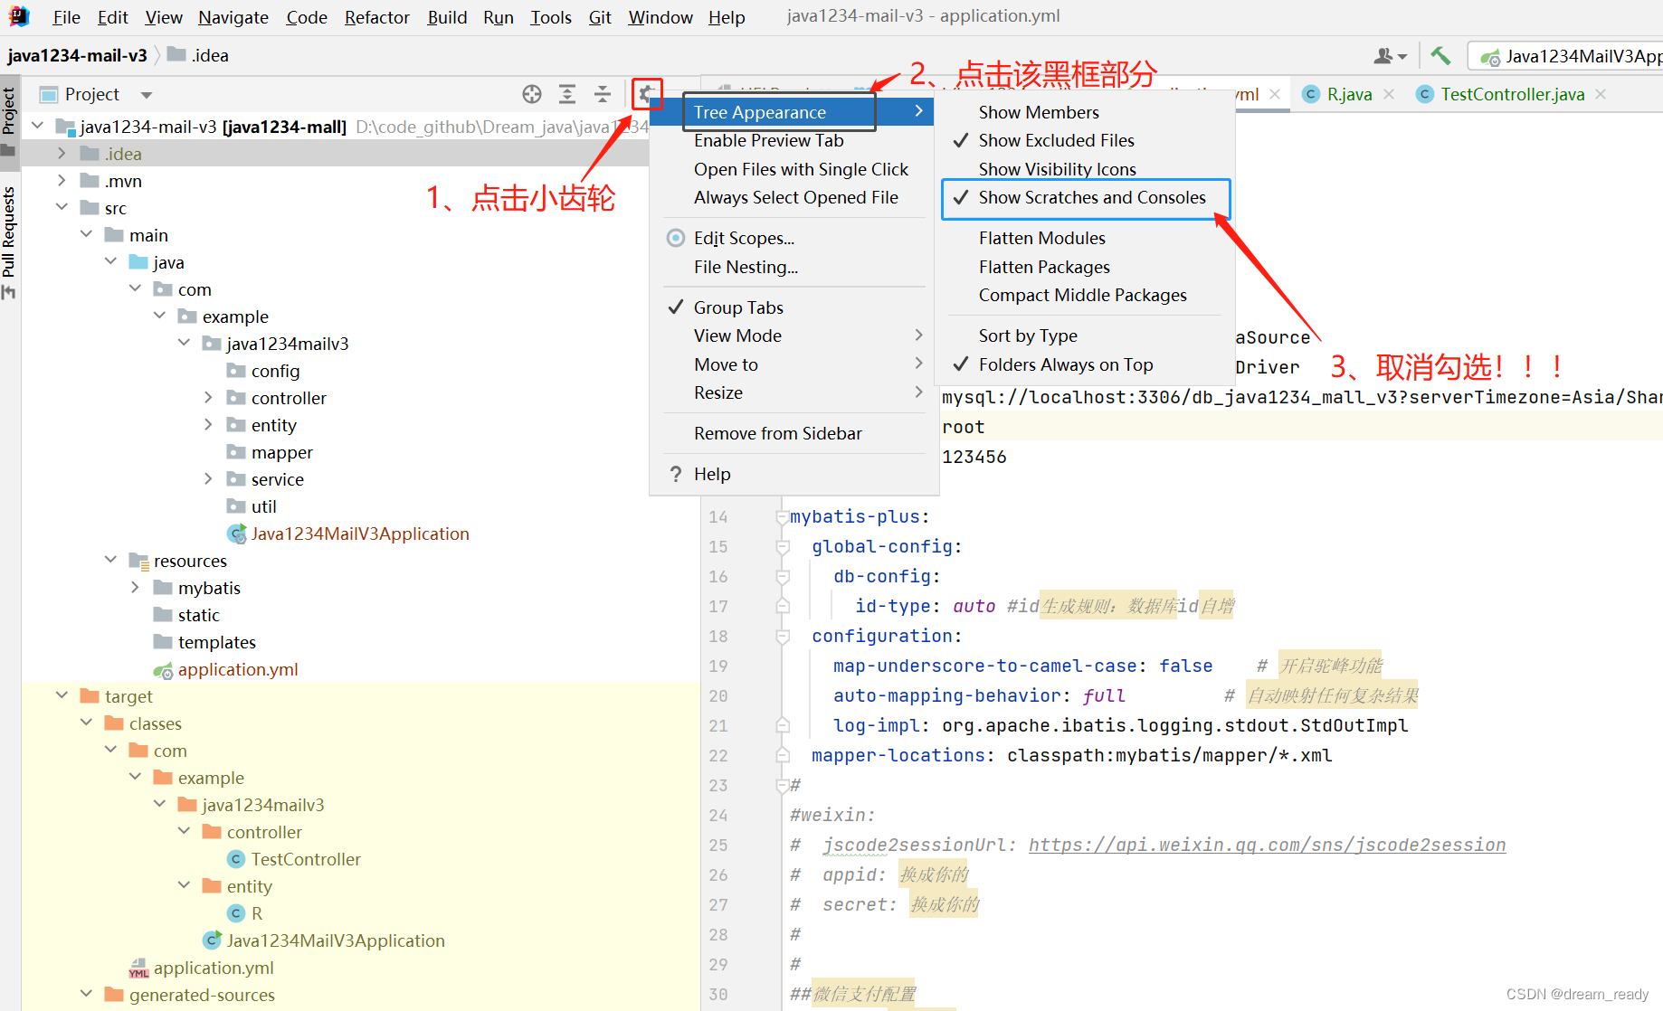This screenshot has width=1663, height=1011.
Task: Close the R.java editor tab
Action: 1389,94
